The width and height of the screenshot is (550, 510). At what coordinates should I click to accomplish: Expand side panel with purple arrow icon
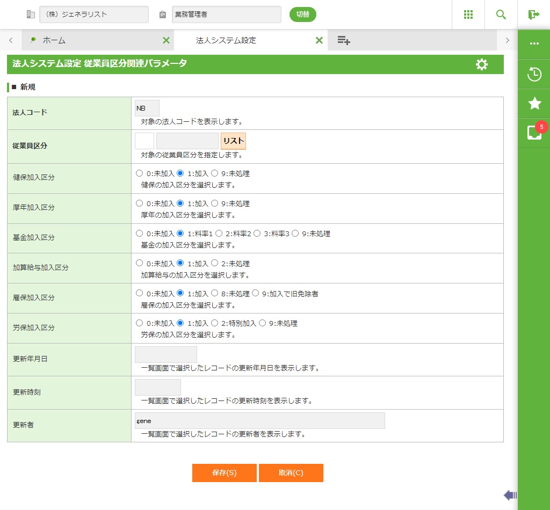(x=510, y=495)
